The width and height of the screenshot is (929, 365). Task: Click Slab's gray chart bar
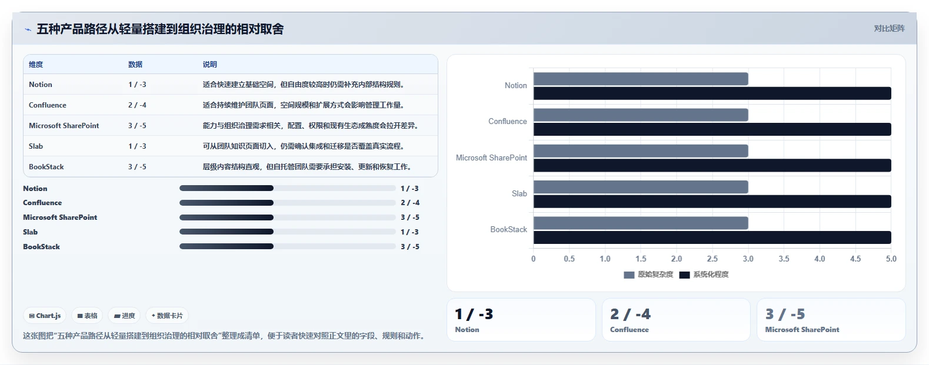pos(641,187)
